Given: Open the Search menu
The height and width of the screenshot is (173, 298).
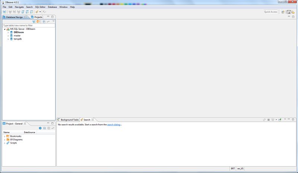Looking at the screenshot, I should pos(29,7).
